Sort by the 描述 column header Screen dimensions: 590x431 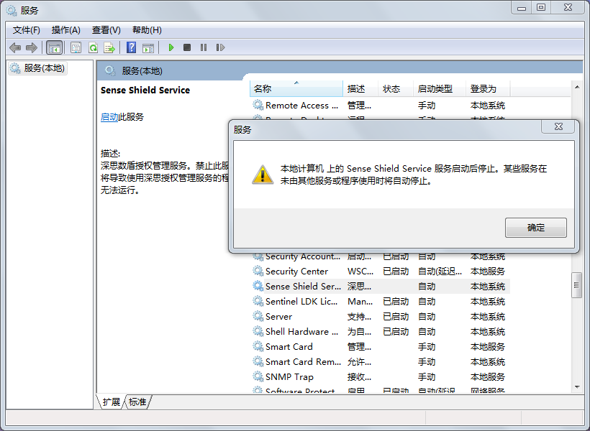coord(360,88)
